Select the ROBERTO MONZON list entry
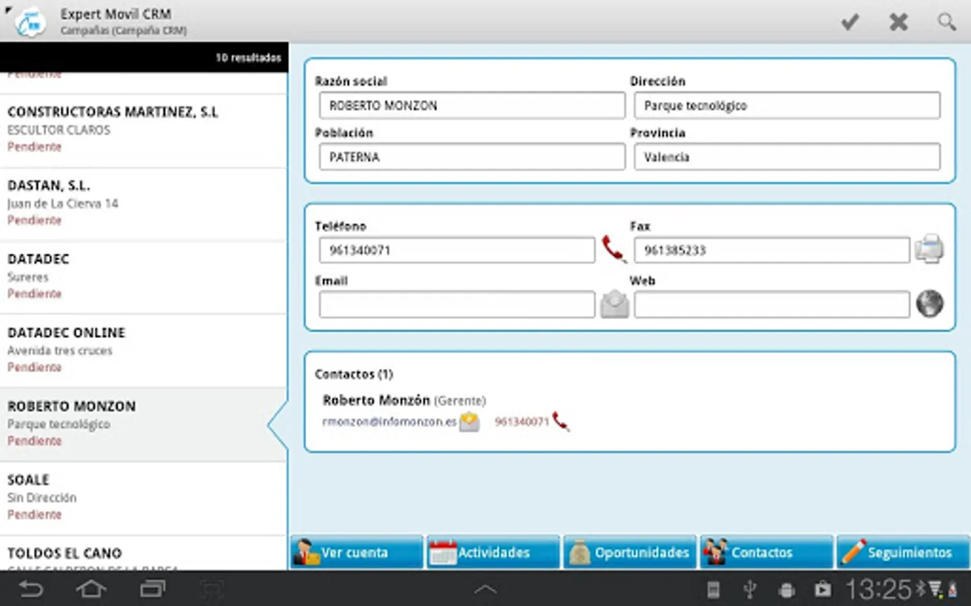971x606 pixels. coord(144,424)
